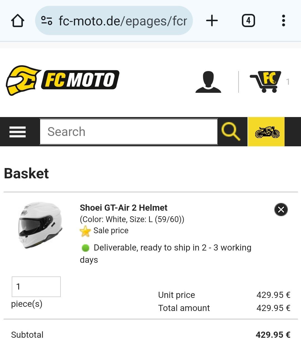Open the motorcycle finder icon
The image size is (301, 350).
pyautogui.click(x=266, y=132)
